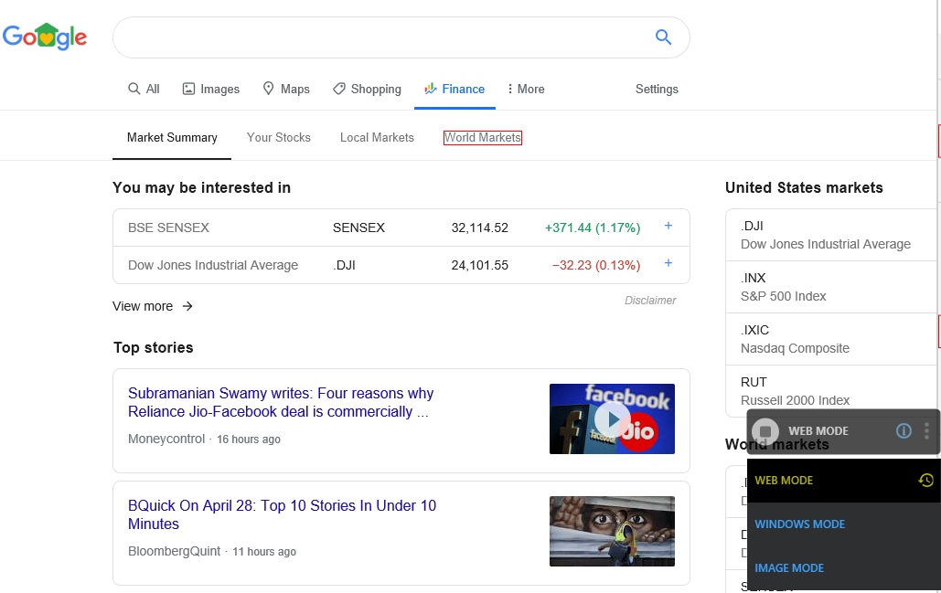Expand the More menu
The image size is (941, 593).
click(526, 89)
